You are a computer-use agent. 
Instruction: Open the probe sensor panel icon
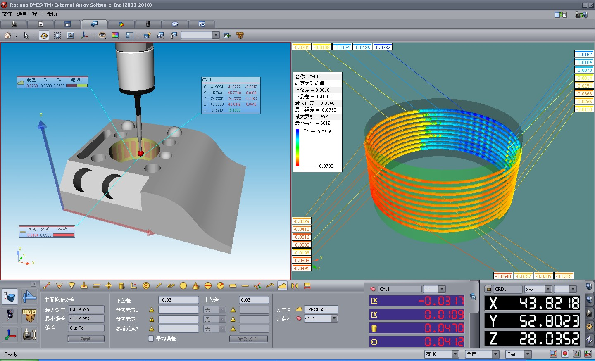coord(10,316)
